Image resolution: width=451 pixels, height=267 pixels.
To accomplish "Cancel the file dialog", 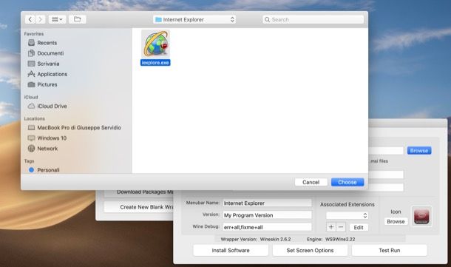I will coord(311,182).
